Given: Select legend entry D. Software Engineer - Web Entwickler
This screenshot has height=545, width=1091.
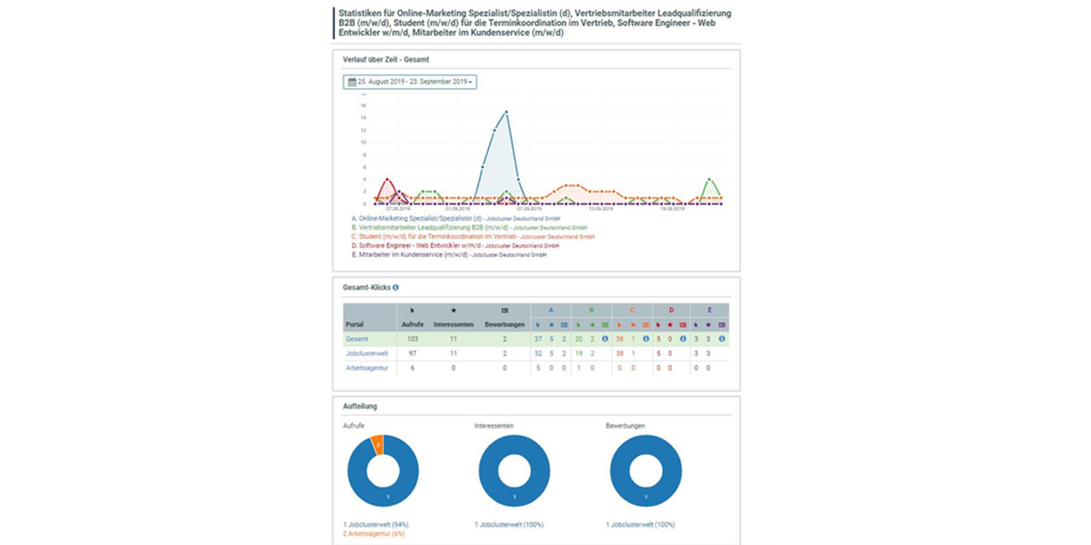Looking at the screenshot, I should 455,245.
